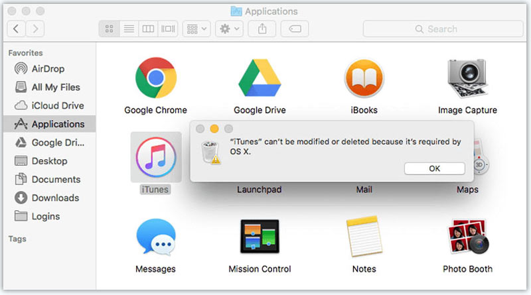The image size is (531, 295).
Task: Open the item arrangement dropdown
Action: click(x=196, y=29)
